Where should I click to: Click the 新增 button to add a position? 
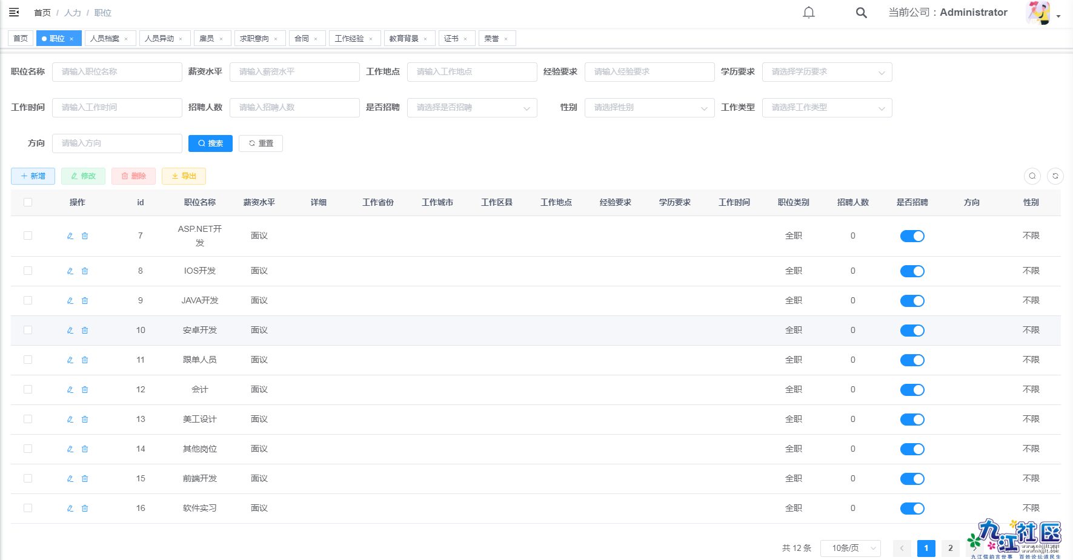(x=33, y=176)
